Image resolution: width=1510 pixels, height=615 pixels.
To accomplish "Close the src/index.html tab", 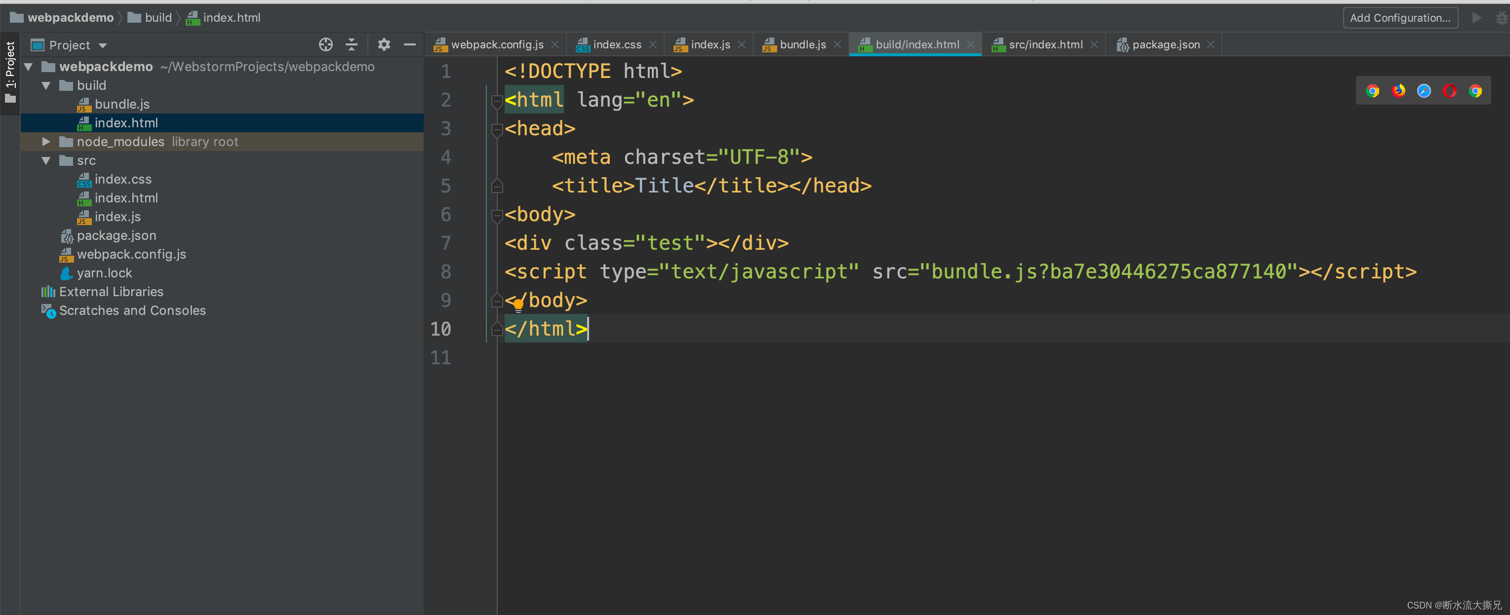I will tap(1094, 44).
